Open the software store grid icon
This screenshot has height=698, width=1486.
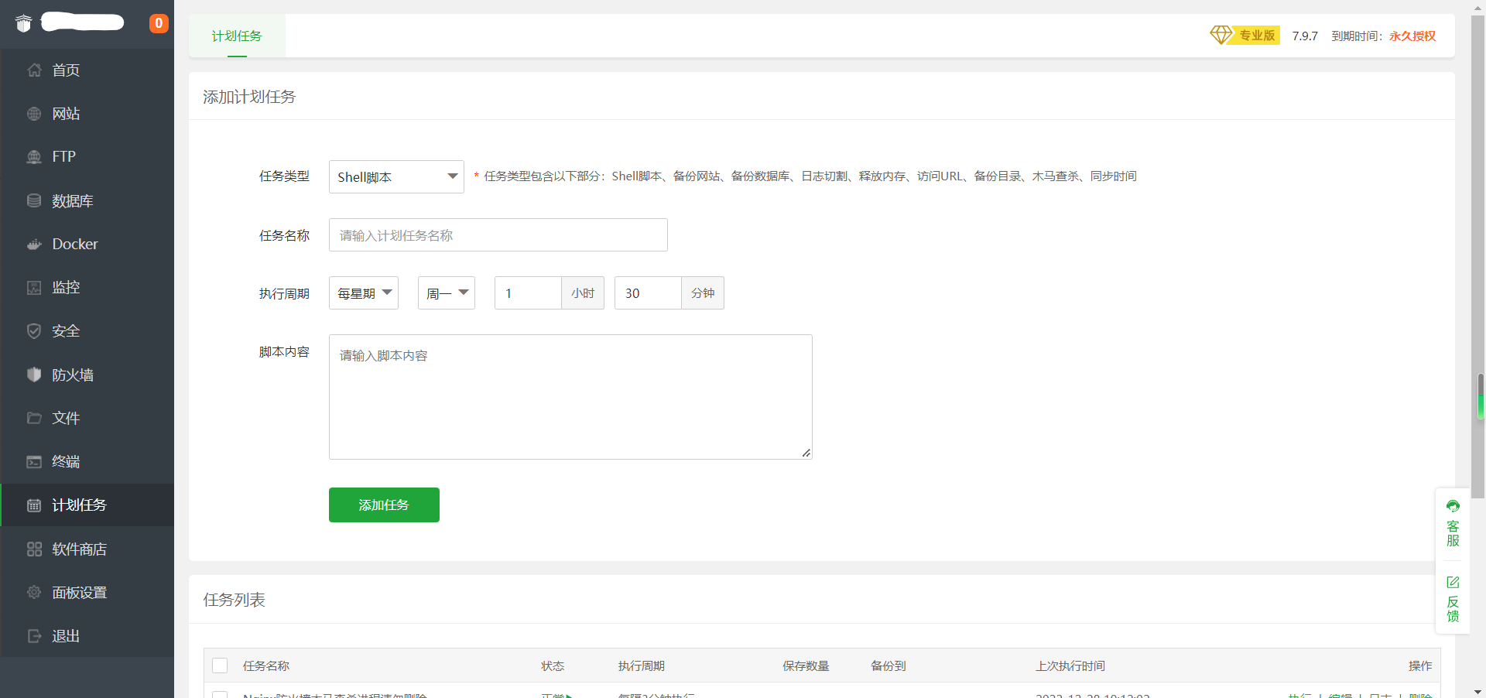click(x=34, y=549)
